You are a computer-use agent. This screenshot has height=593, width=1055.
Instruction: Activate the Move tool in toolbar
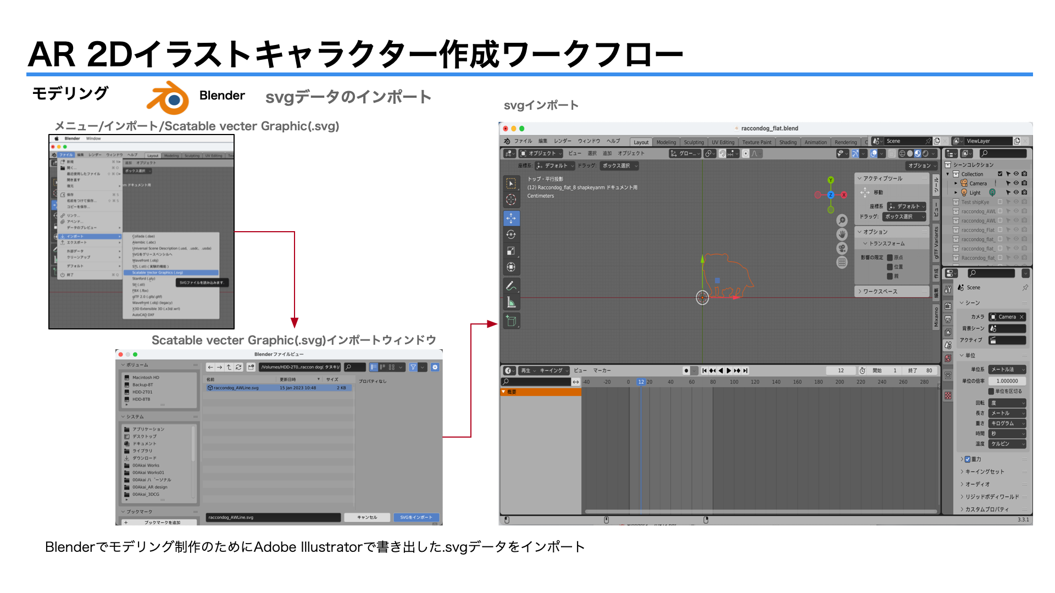pyautogui.click(x=511, y=218)
